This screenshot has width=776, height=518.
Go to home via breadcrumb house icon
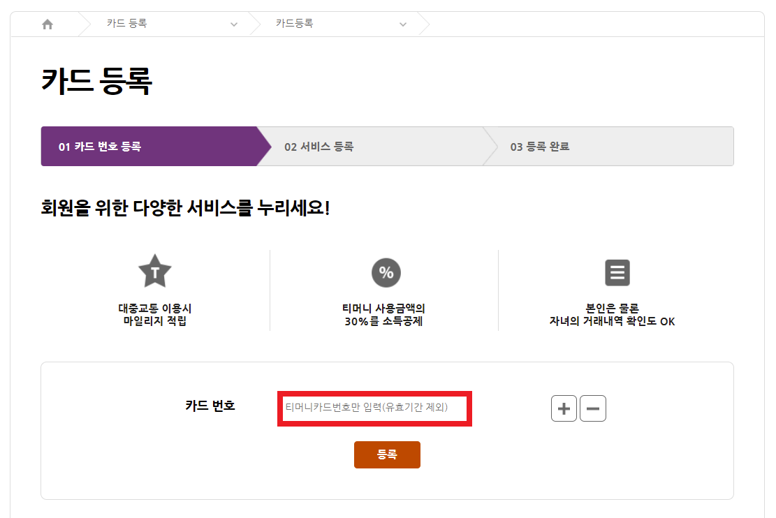tap(47, 24)
